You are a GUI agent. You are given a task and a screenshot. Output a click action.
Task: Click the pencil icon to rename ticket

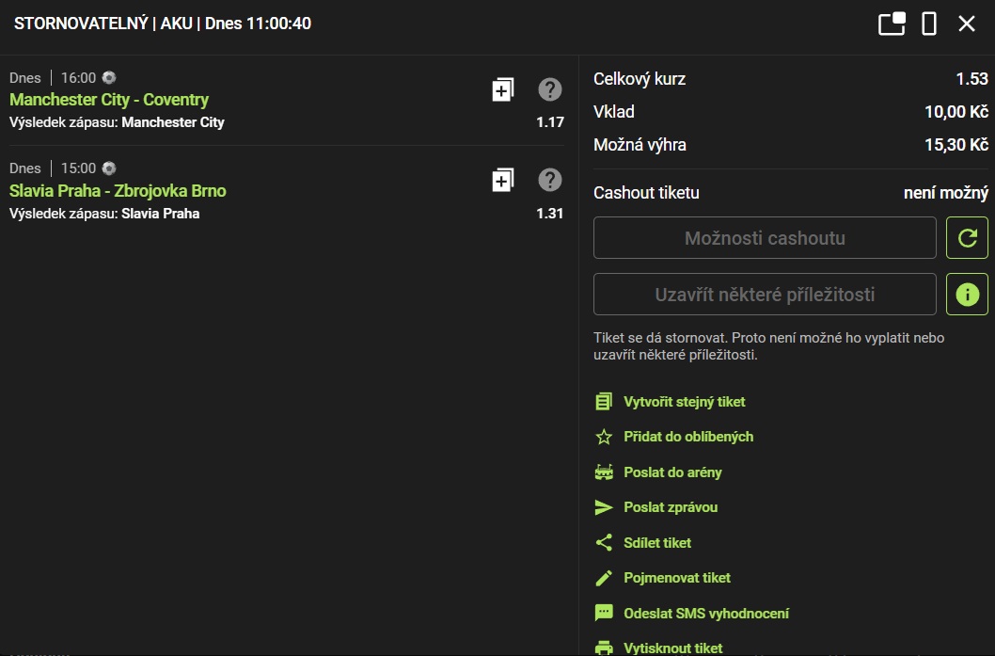[x=604, y=578]
